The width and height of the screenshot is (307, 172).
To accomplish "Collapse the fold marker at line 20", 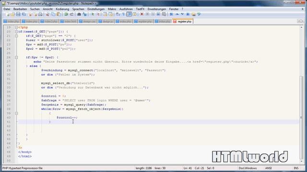I will 16,32.
